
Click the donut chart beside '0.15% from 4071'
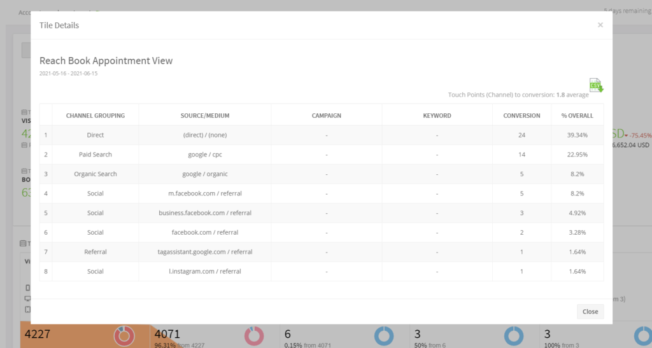point(384,337)
